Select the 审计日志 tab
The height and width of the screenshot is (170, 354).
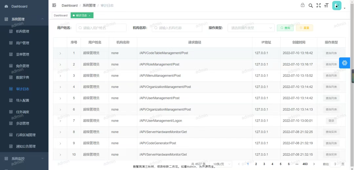click(x=81, y=15)
